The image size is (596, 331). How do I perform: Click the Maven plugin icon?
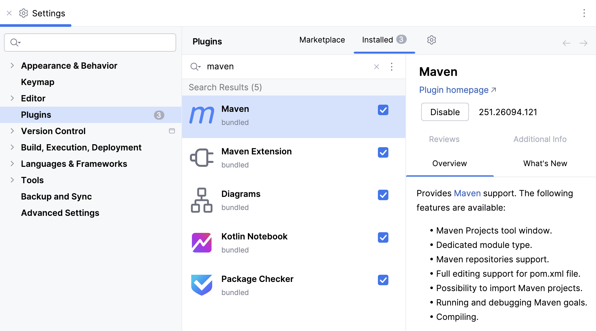click(201, 115)
